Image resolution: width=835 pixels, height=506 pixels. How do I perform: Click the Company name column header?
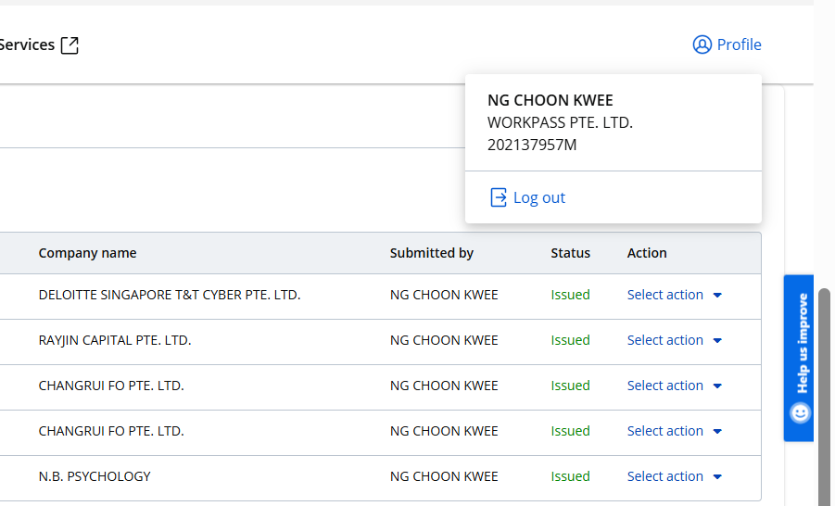(x=87, y=253)
